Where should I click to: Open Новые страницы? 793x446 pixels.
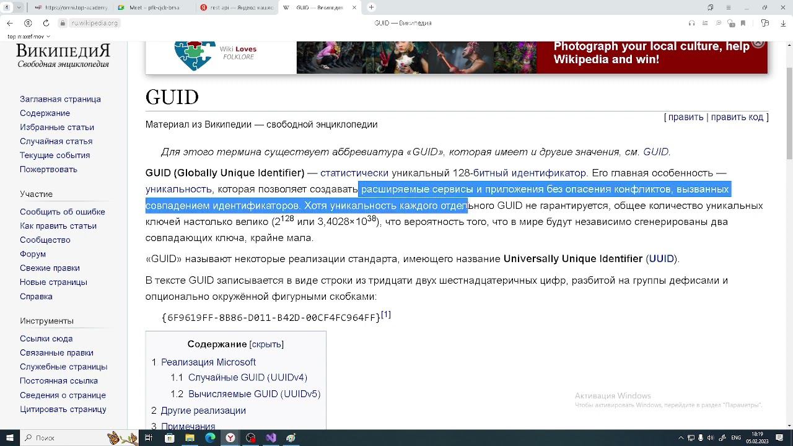[x=53, y=282]
